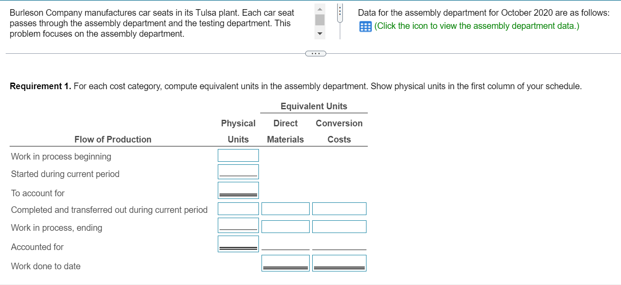Open the assembly department data table icon
621x285 pixels.
click(x=364, y=26)
